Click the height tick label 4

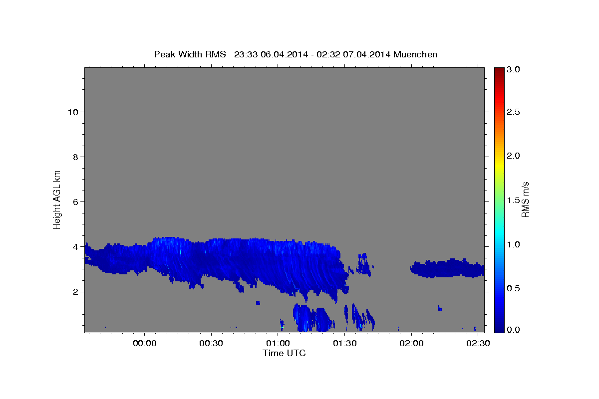pyautogui.click(x=76, y=247)
